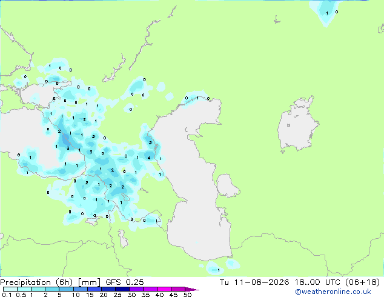This screenshot has height=297, width=384.
Task: Click the 15–20 mm royal blue legend swatch
Action: pyautogui.click(x=94, y=289)
